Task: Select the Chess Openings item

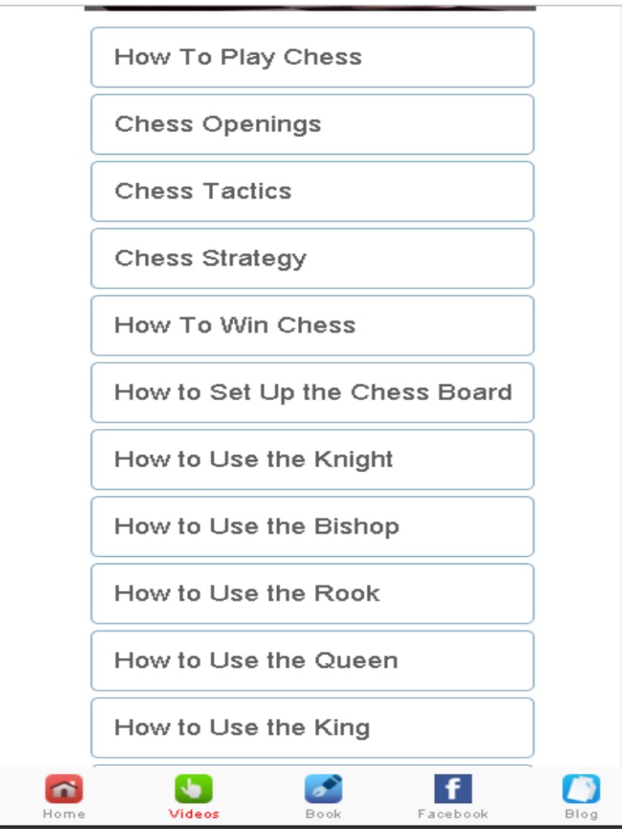Action: [x=312, y=125]
